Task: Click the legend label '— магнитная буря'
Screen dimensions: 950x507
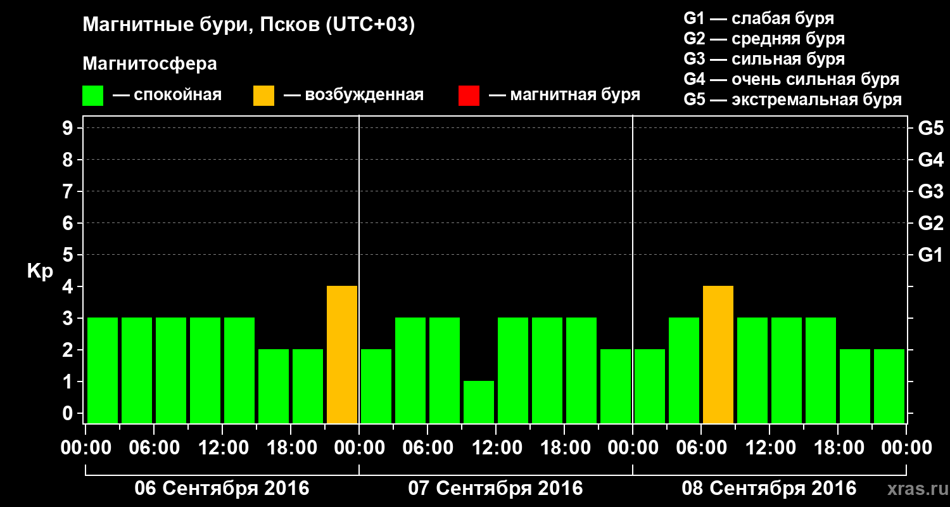Action: 564,95
